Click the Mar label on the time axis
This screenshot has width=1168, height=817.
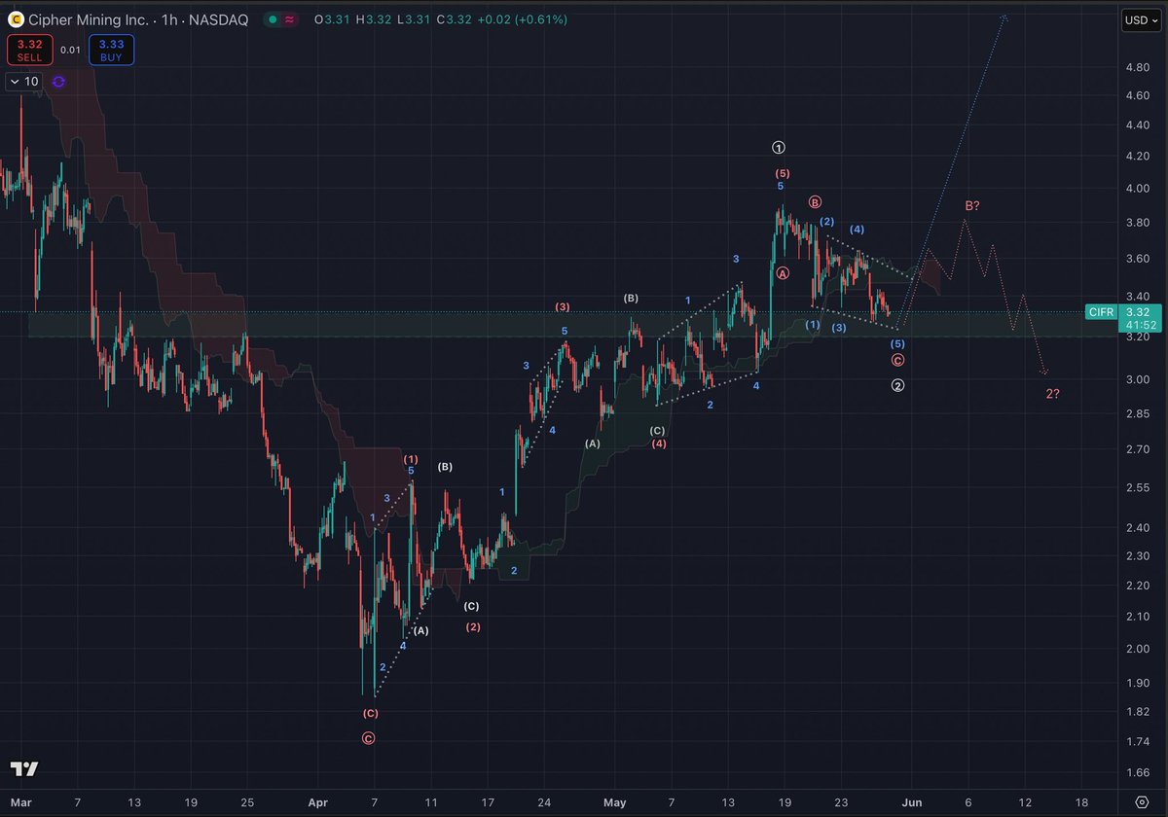coord(20,802)
